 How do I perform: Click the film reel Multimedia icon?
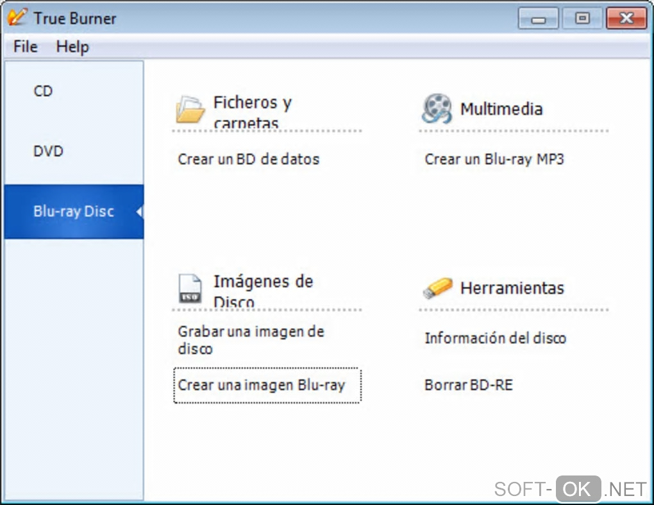(437, 108)
